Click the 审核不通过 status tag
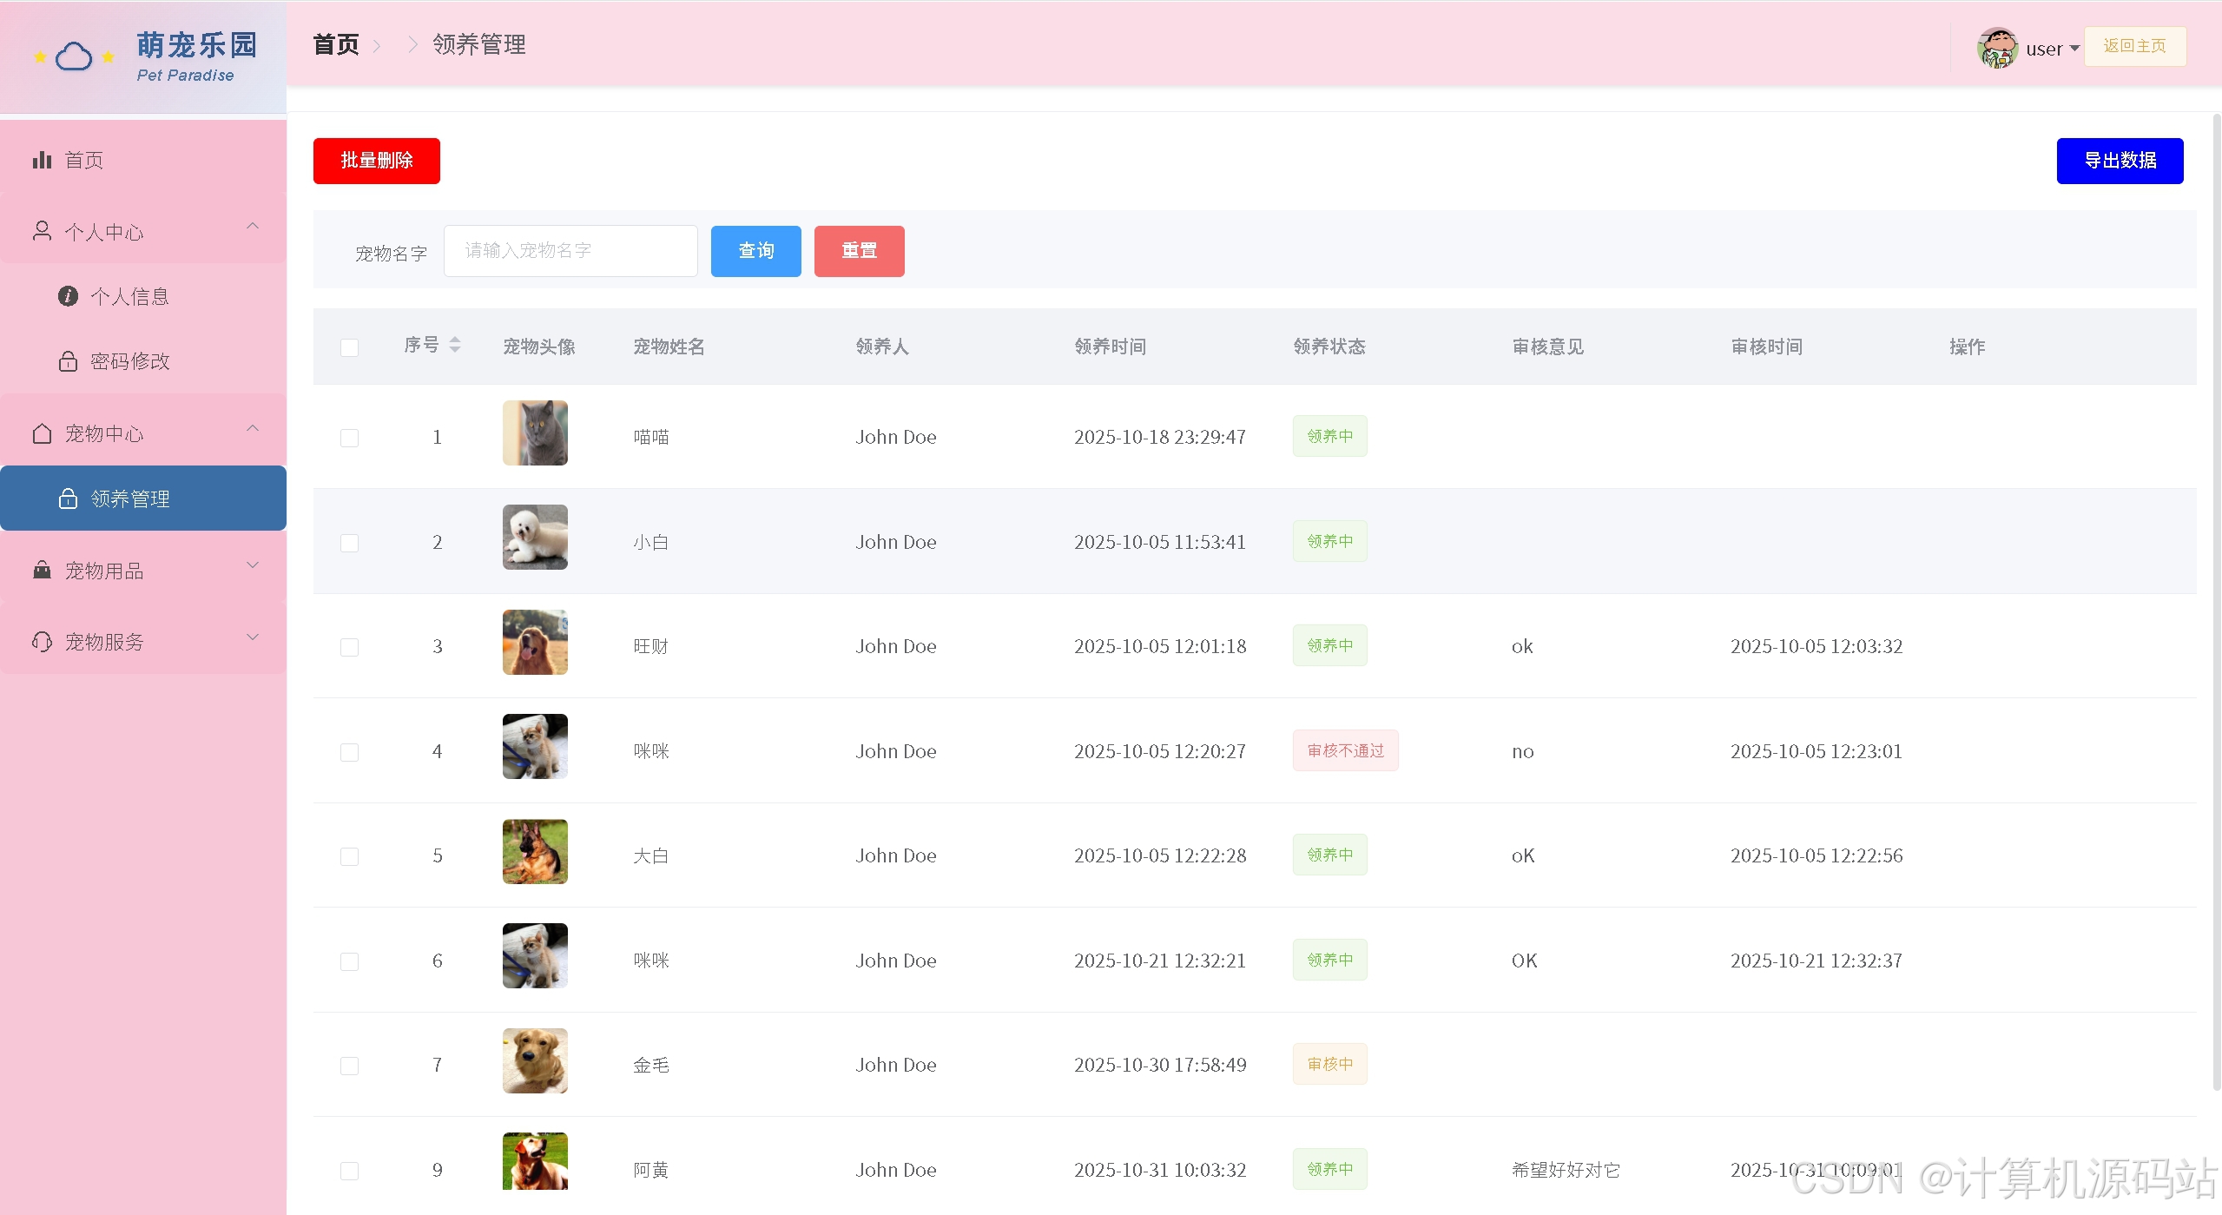This screenshot has width=2222, height=1215. pyautogui.click(x=1345, y=750)
